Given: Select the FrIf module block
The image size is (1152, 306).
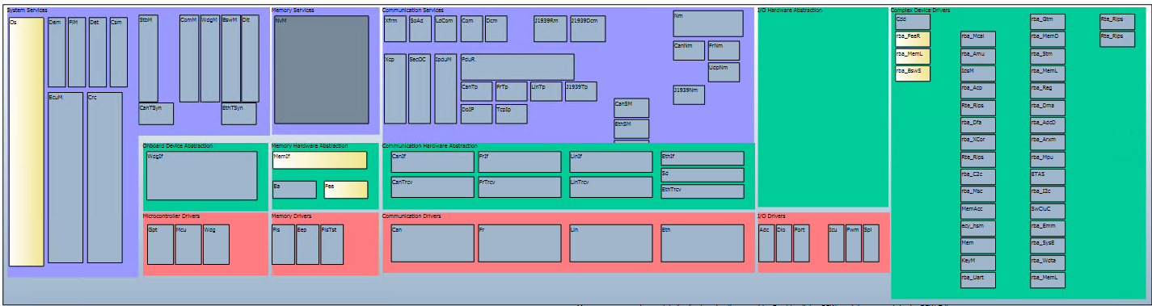Looking at the screenshot, I should pos(519,161).
